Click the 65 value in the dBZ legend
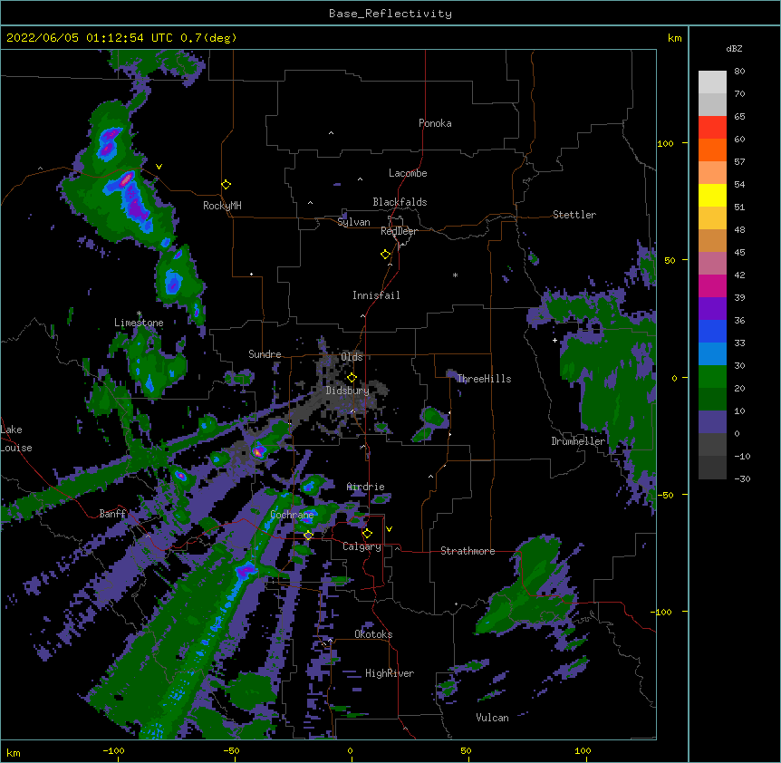Screen dimensions: 781x763 (739, 117)
